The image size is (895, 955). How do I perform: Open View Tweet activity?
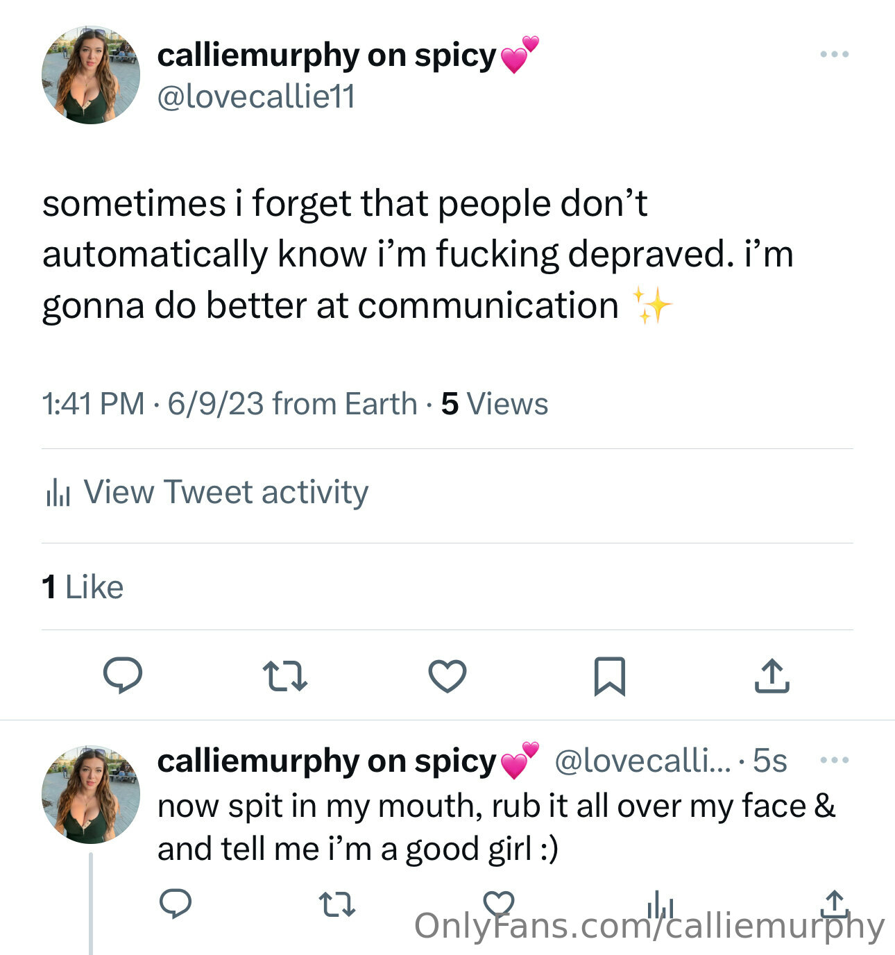tap(207, 492)
